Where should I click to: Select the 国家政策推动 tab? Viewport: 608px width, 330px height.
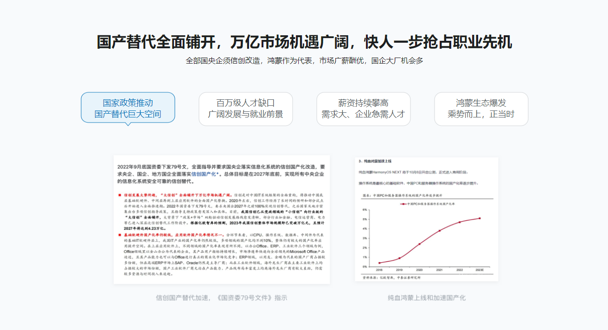pos(128,108)
